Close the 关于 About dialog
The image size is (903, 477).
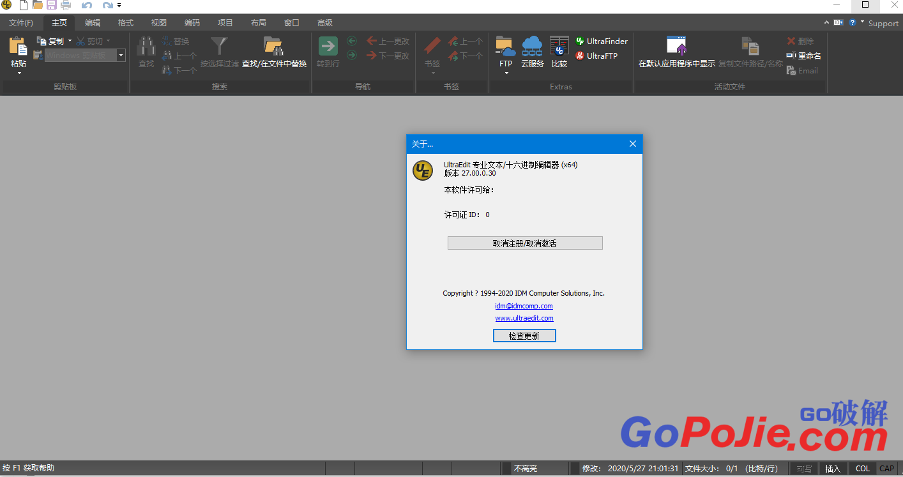pyautogui.click(x=633, y=144)
